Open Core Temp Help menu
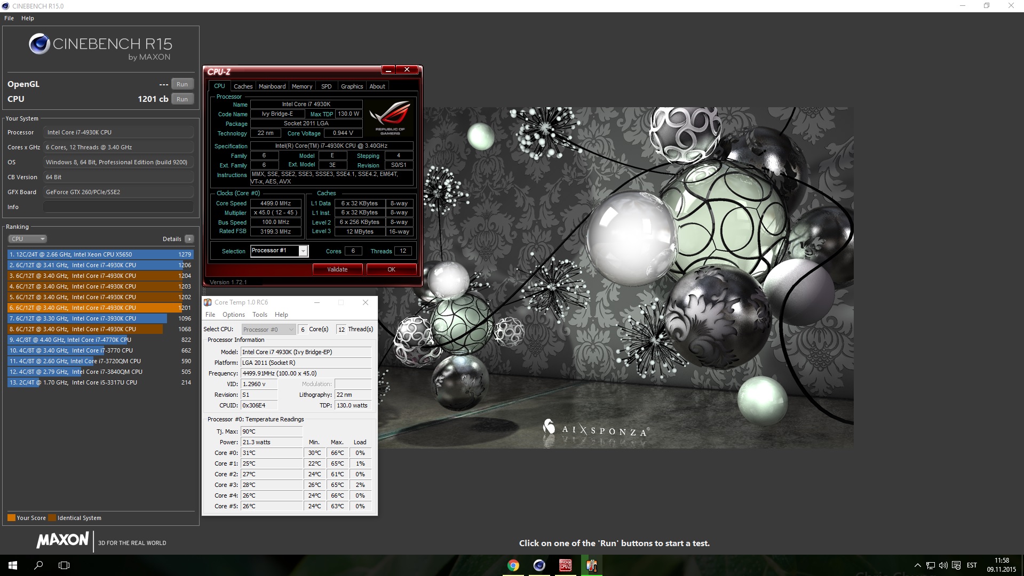Viewport: 1024px width, 576px height. click(281, 315)
